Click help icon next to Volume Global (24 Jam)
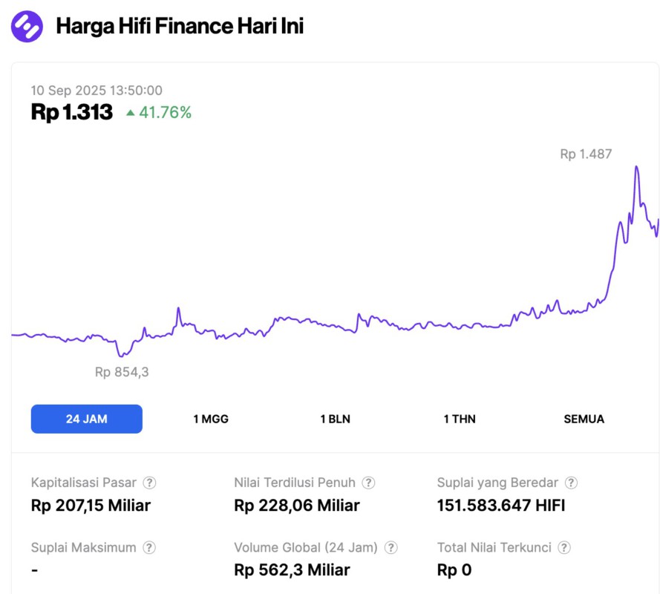 [x=391, y=548]
